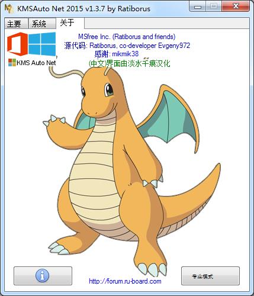Click the KMS Auto Net label text

tap(36, 63)
